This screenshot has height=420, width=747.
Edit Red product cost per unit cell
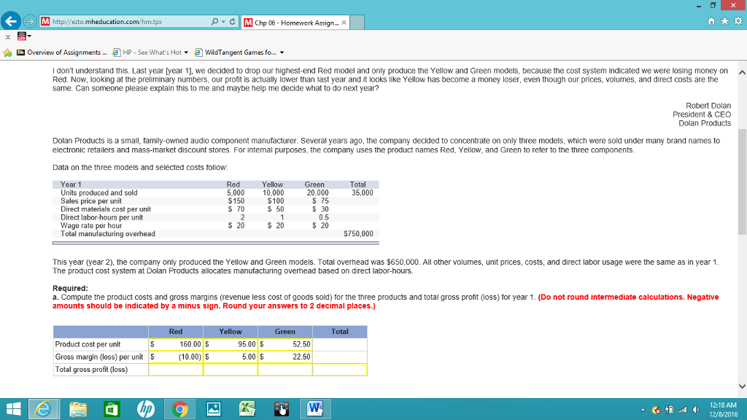pyautogui.click(x=176, y=344)
